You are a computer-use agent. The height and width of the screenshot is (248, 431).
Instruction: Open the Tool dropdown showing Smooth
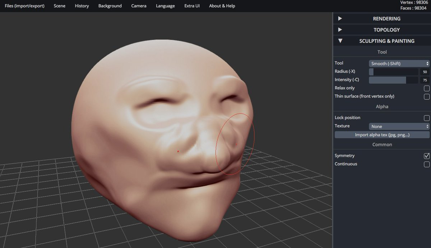(399, 63)
